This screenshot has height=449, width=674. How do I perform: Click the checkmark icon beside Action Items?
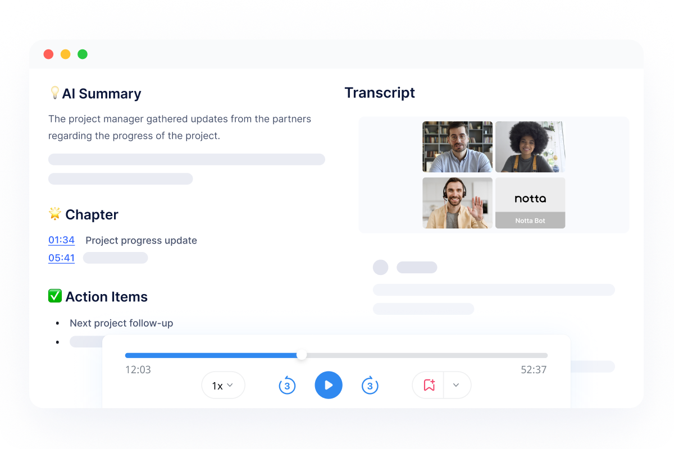tap(55, 296)
